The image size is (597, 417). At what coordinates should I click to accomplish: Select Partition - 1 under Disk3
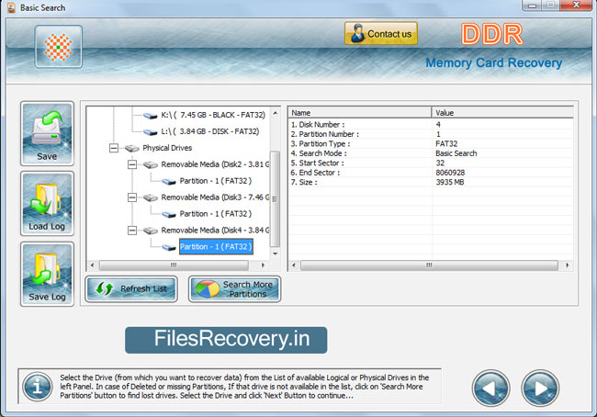[216, 214]
